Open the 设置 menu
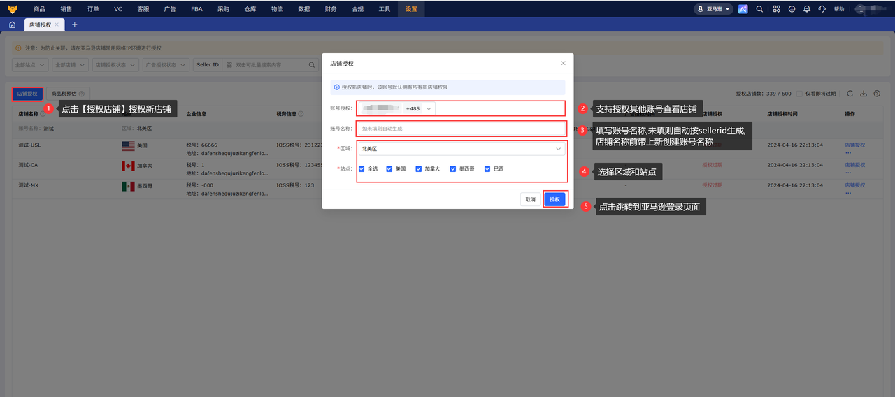895x397 pixels. coord(411,9)
